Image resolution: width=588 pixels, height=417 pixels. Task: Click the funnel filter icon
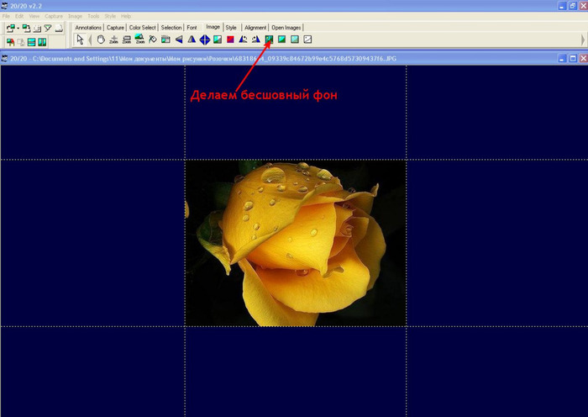tap(48, 28)
